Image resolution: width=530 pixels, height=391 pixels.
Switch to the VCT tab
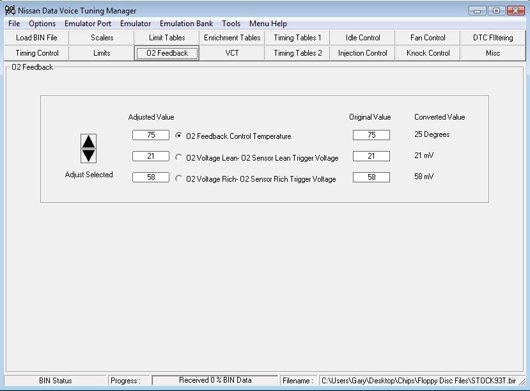pos(232,53)
